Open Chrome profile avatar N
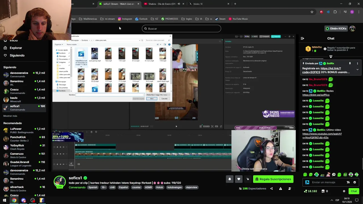The width and height of the screenshot is (363, 204). 352,12
